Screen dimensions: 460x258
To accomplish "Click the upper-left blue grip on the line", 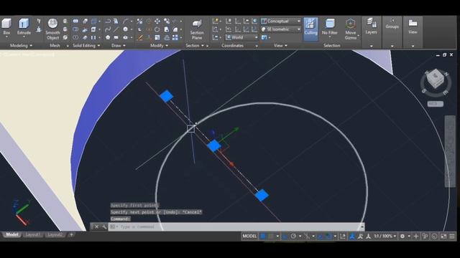I will point(166,96).
